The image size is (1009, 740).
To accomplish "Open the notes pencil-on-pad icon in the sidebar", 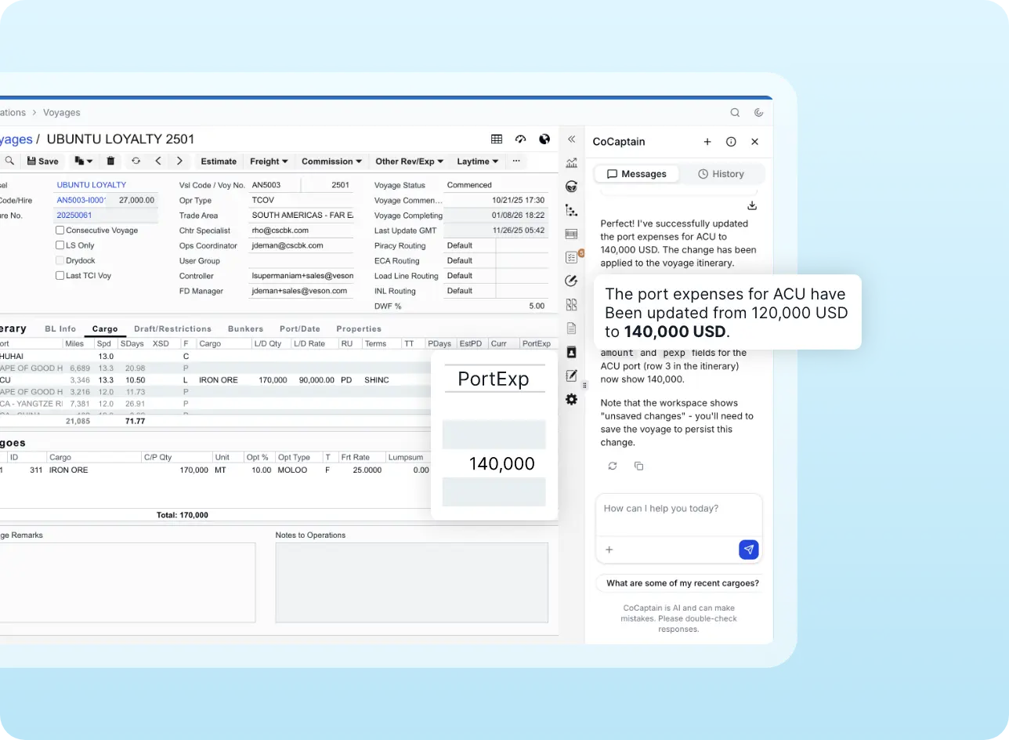I will (x=571, y=375).
